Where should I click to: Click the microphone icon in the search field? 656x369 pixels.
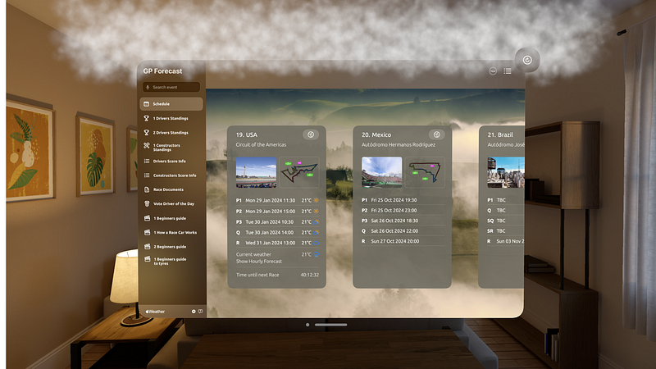coord(148,87)
